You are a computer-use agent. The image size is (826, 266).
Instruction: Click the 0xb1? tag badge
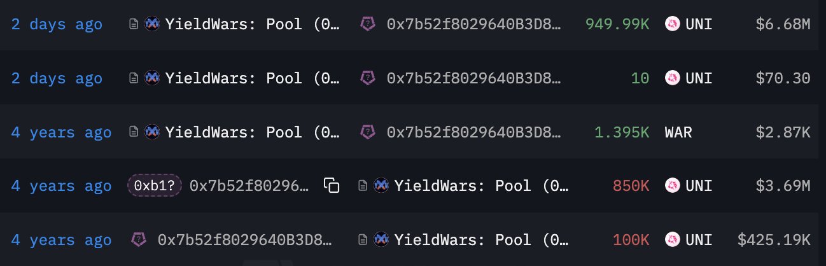[x=155, y=186]
